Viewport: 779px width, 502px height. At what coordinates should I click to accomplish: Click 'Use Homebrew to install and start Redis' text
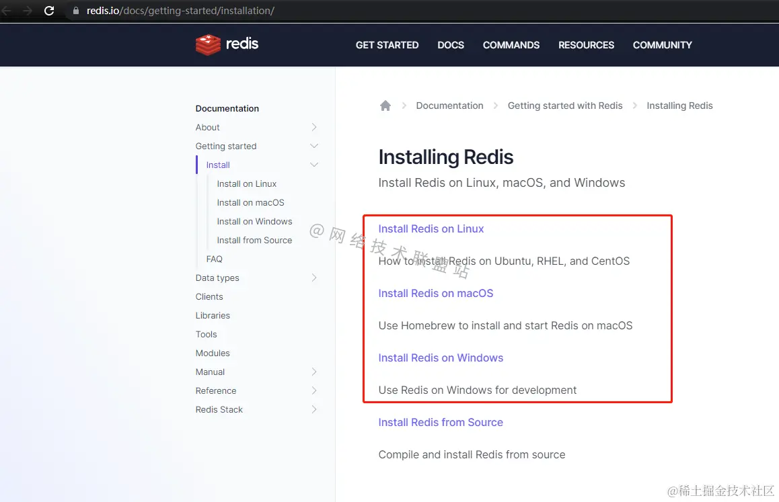click(505, 326)
